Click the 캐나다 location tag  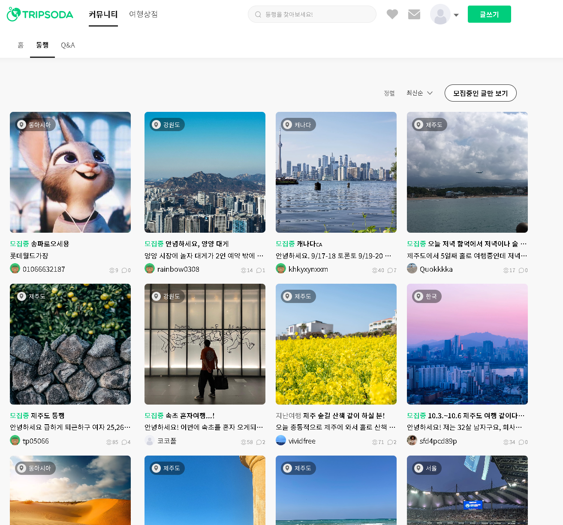[x=298, y=125]
